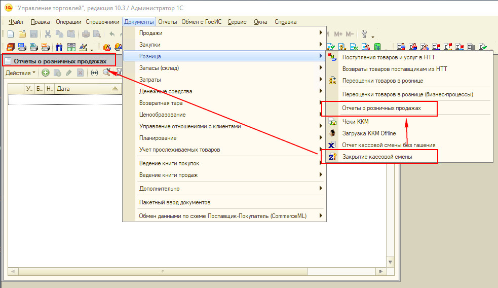Screen dimensions: 498x288
Task: Open the red file cabinet icon
Action: [x=11, y=47]
